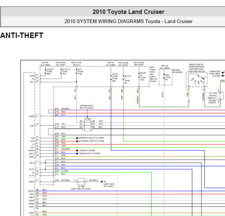The width and height of the screenshot is (225, 216).
Task: Click the vertical 'GRN/BLK' label under BK/UP fuse
Action: click(x=138, y=100)
